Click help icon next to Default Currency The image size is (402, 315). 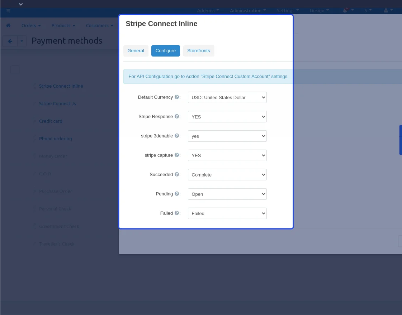tap(177, 97)
